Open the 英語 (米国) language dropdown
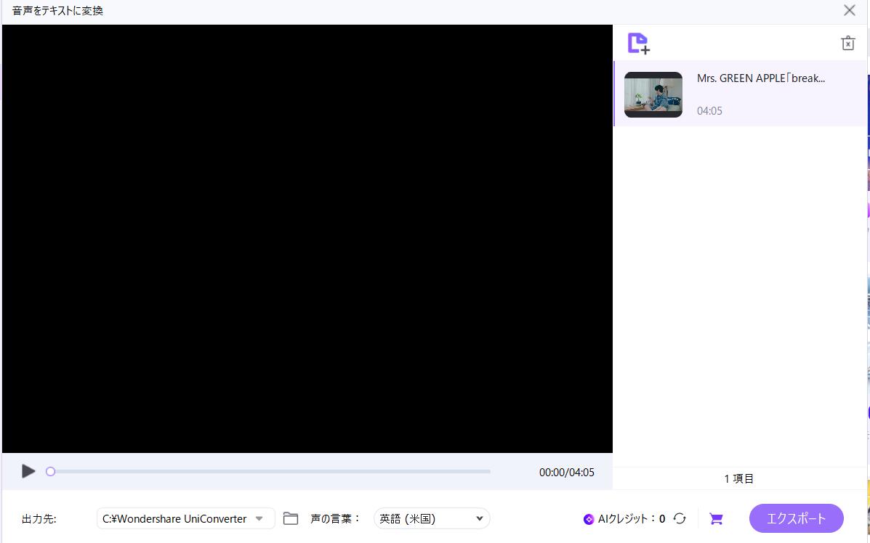This screenshot has height=543, width=870. click(432, 518)
